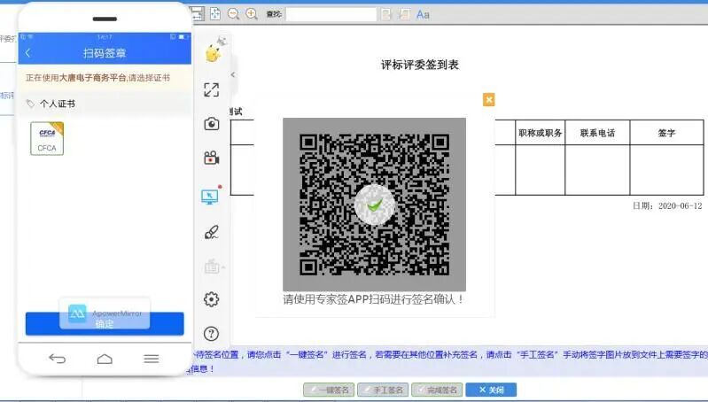Focus the 查找 search input field
708x402 pixels.
pyautogui.click(x=331, y=14)
